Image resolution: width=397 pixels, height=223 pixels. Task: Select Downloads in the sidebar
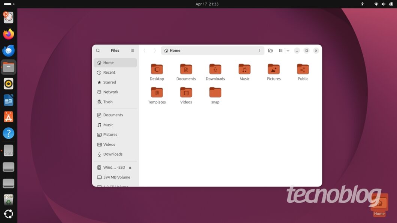112,154
